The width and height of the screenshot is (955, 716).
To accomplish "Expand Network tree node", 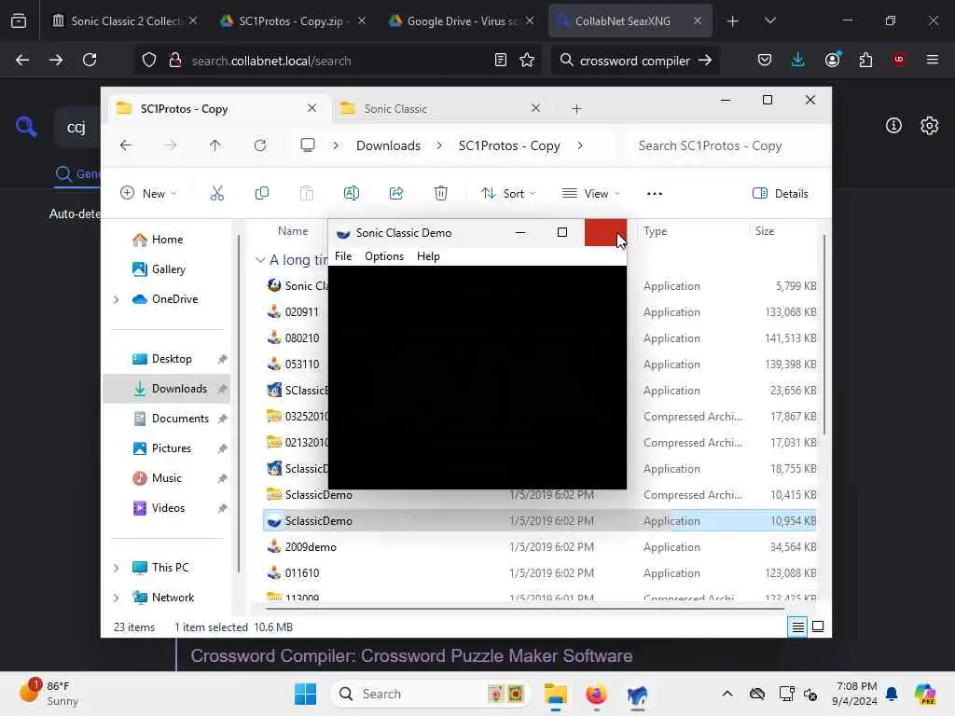I will [116, 598].
